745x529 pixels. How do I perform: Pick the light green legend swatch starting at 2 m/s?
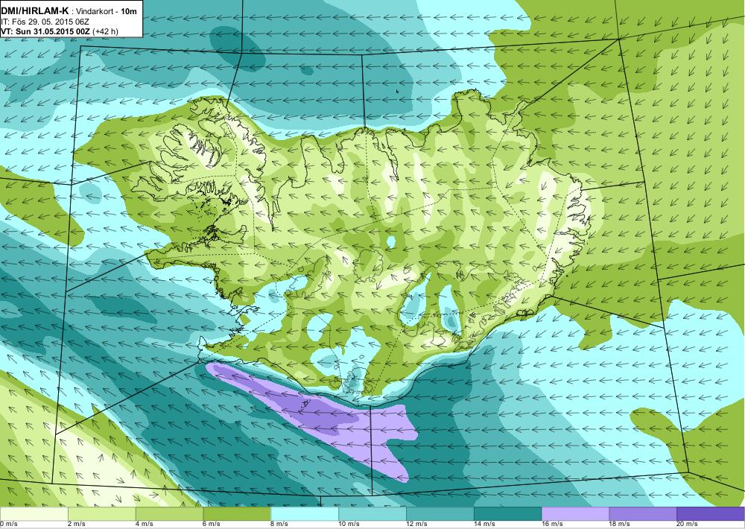101,513
